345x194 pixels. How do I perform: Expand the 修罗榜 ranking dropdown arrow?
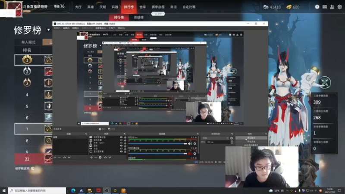pyautogui.click(x=48, y=30)
